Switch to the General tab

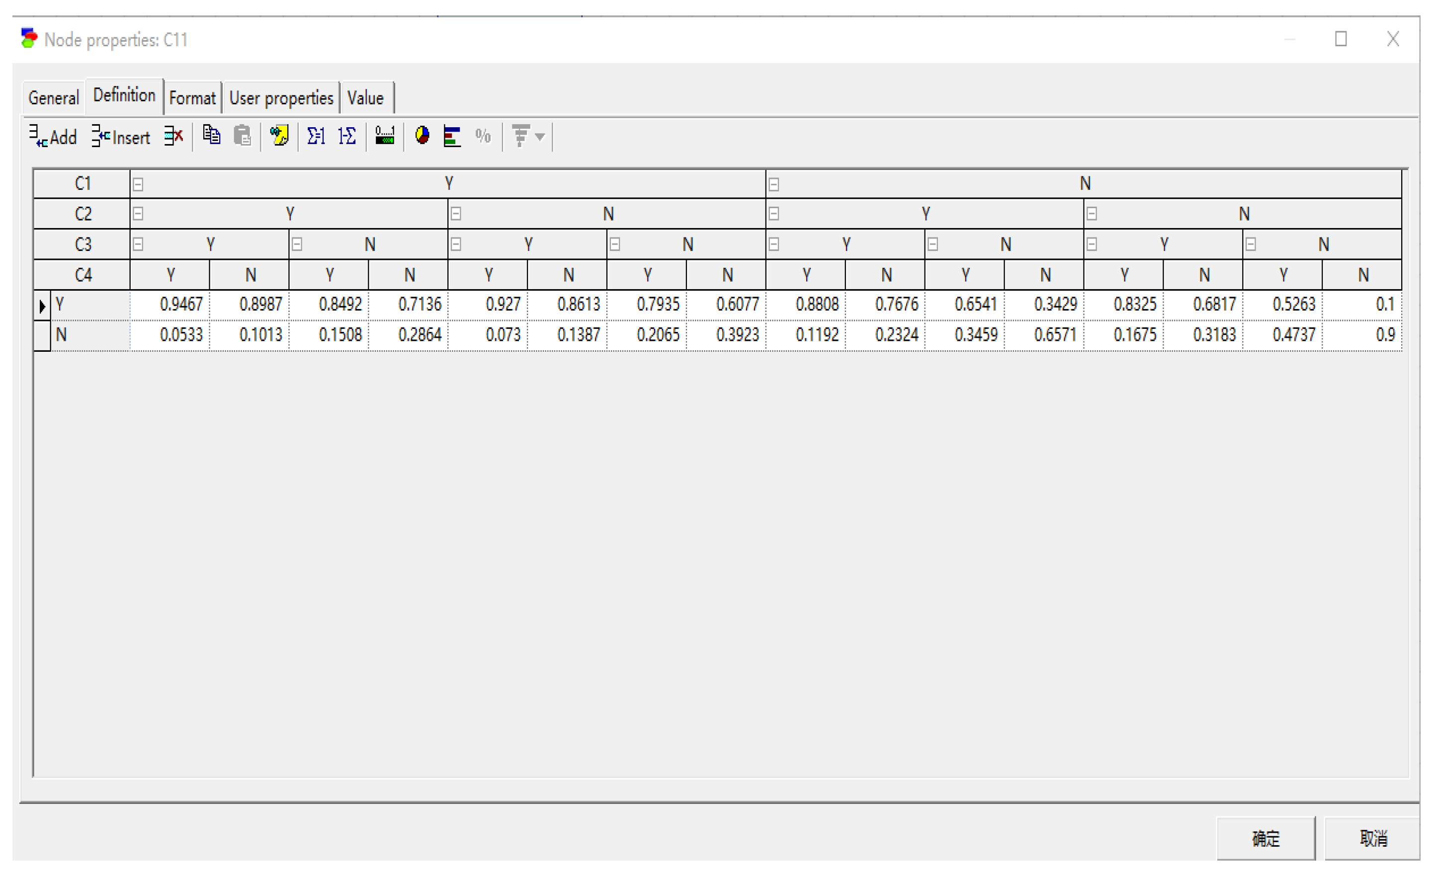pyautogui.click(x=54, y=98)
